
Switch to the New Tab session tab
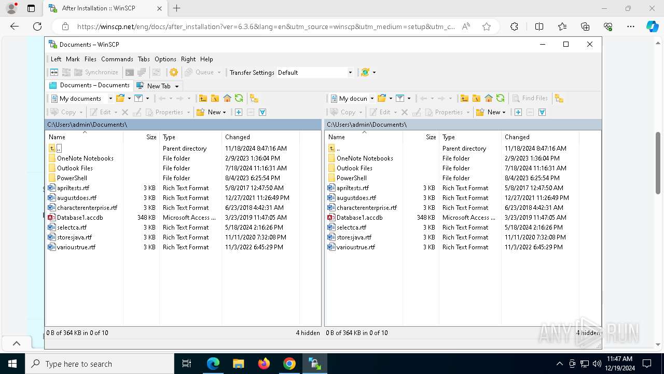[158, 86]
